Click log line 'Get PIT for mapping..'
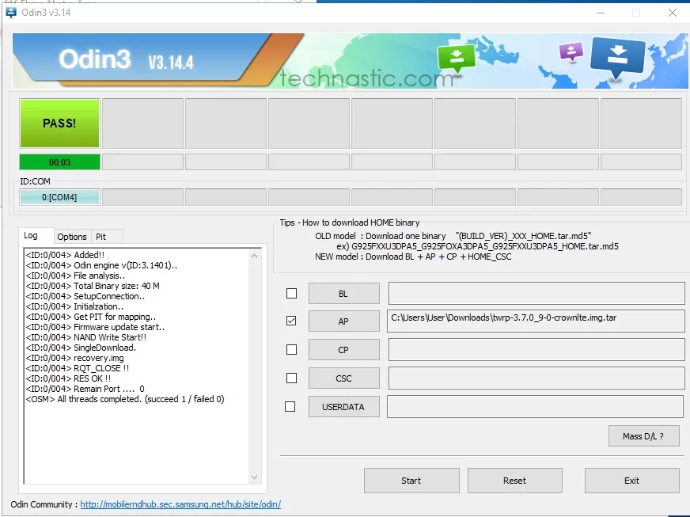Viewport: 690px width, 517px height. pos(91,317)
